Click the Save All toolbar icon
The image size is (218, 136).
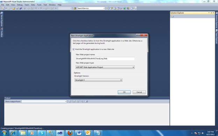click(20, 8)
